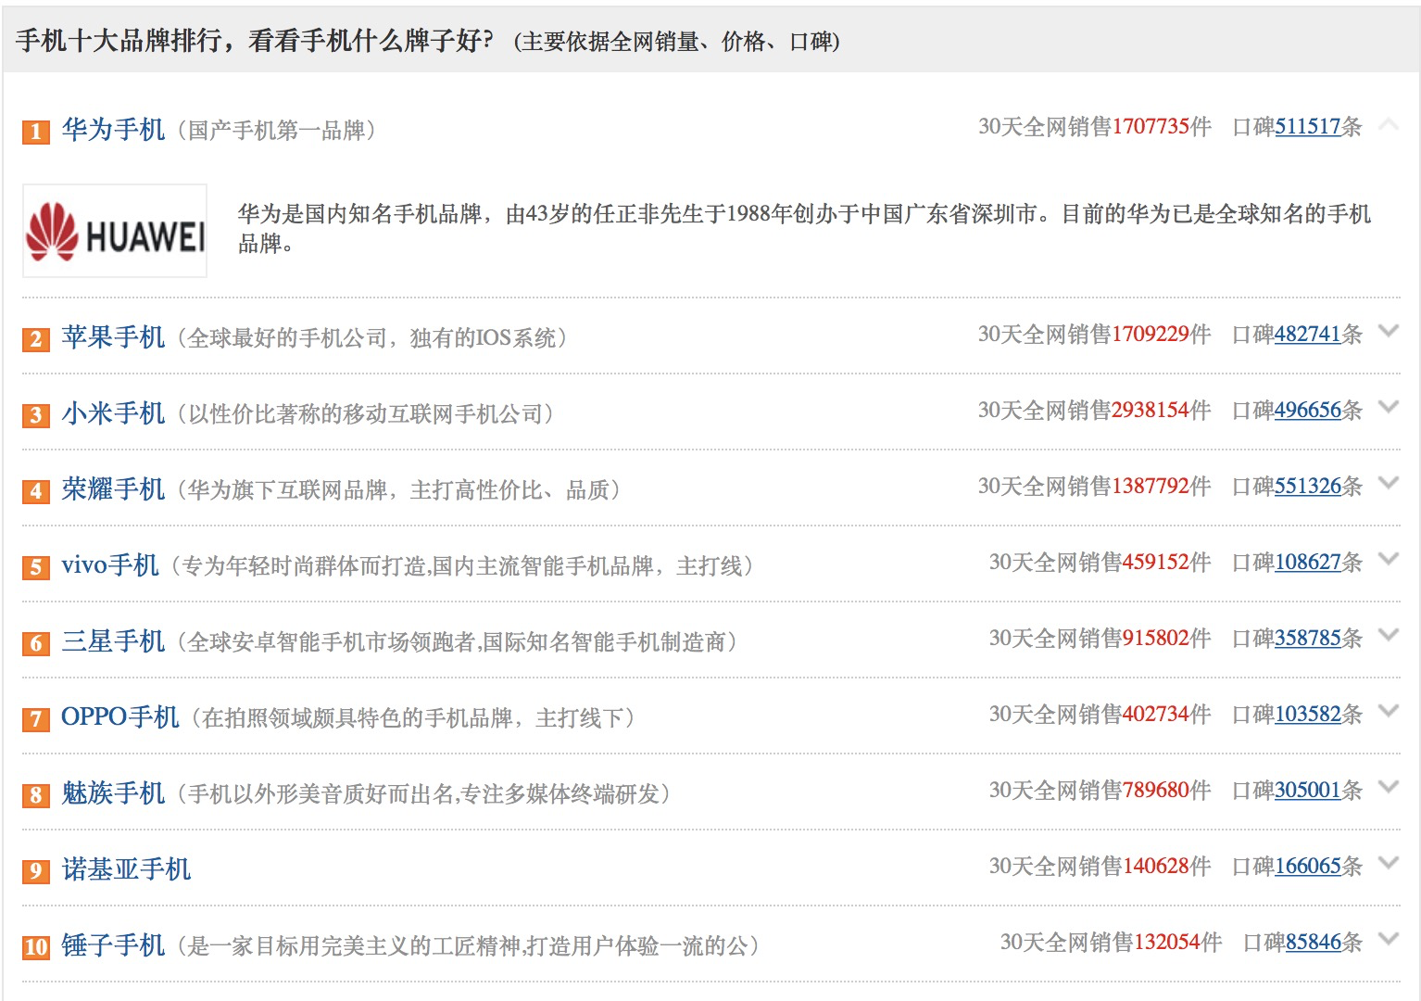
Task: Open 荣耀 reviews count 551326
Action: pos(1308,487)
